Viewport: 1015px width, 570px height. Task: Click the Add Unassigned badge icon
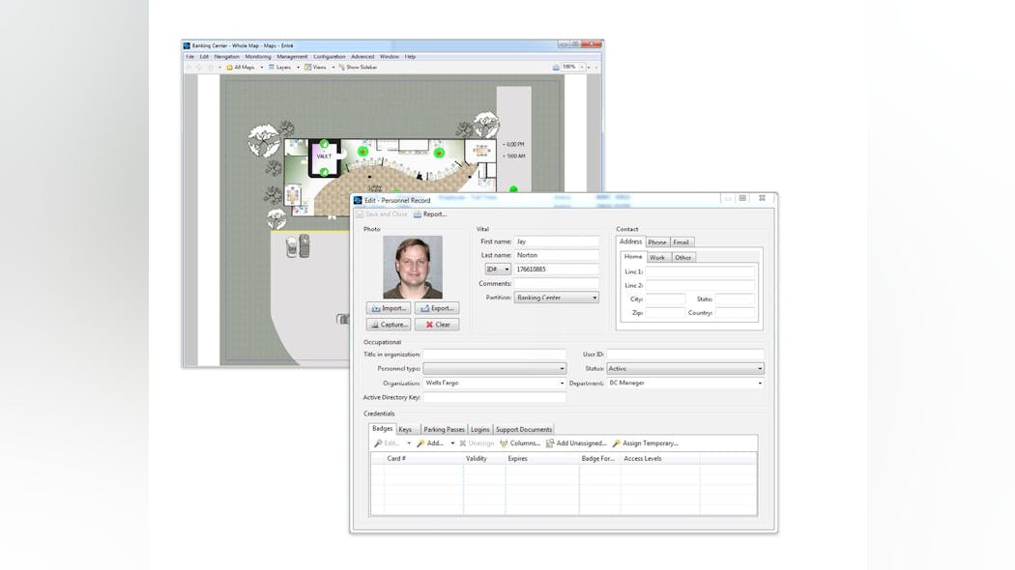tap(550, 443)
